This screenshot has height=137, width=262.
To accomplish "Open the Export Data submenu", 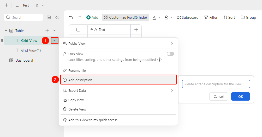I will pos(118,90).
